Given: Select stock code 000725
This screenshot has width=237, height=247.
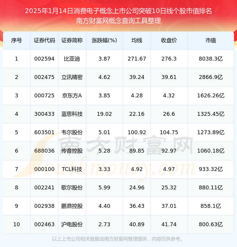Looking at the screenshot, I should click(44, 96).
